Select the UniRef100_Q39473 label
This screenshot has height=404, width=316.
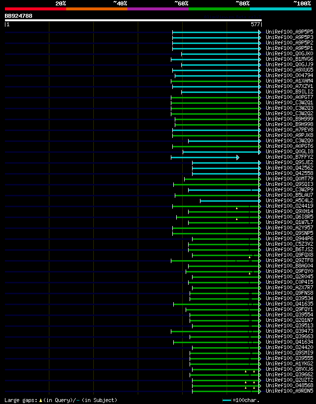[289, 331]
